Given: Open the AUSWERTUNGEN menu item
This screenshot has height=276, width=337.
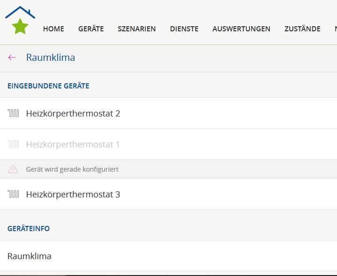Looking at the screenshot, I should pyautogui.click(x=241, y=29).
